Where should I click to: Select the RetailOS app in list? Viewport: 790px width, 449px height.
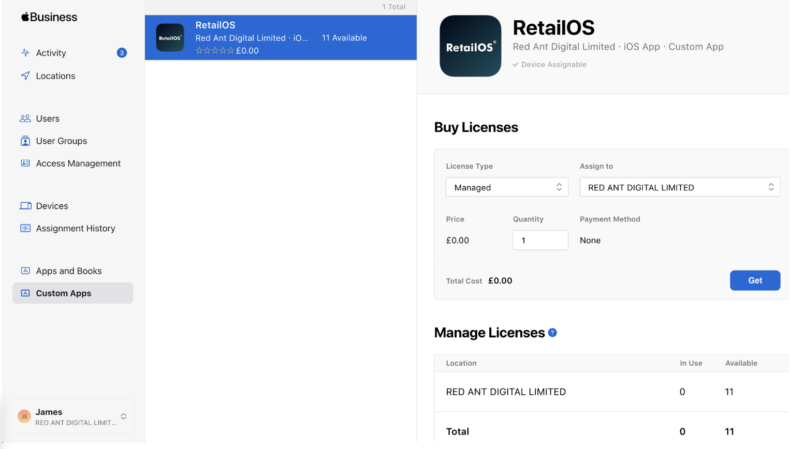(x=280, y=38)
